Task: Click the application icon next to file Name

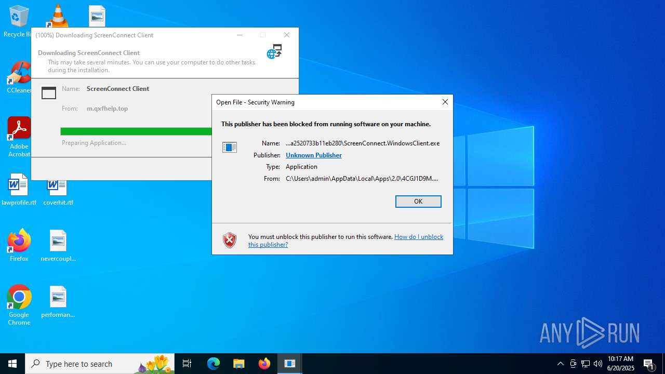Action: (230, 148)
